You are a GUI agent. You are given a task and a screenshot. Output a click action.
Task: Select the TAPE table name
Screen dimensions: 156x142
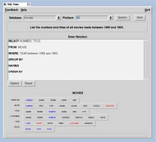[x=17, y=122]
